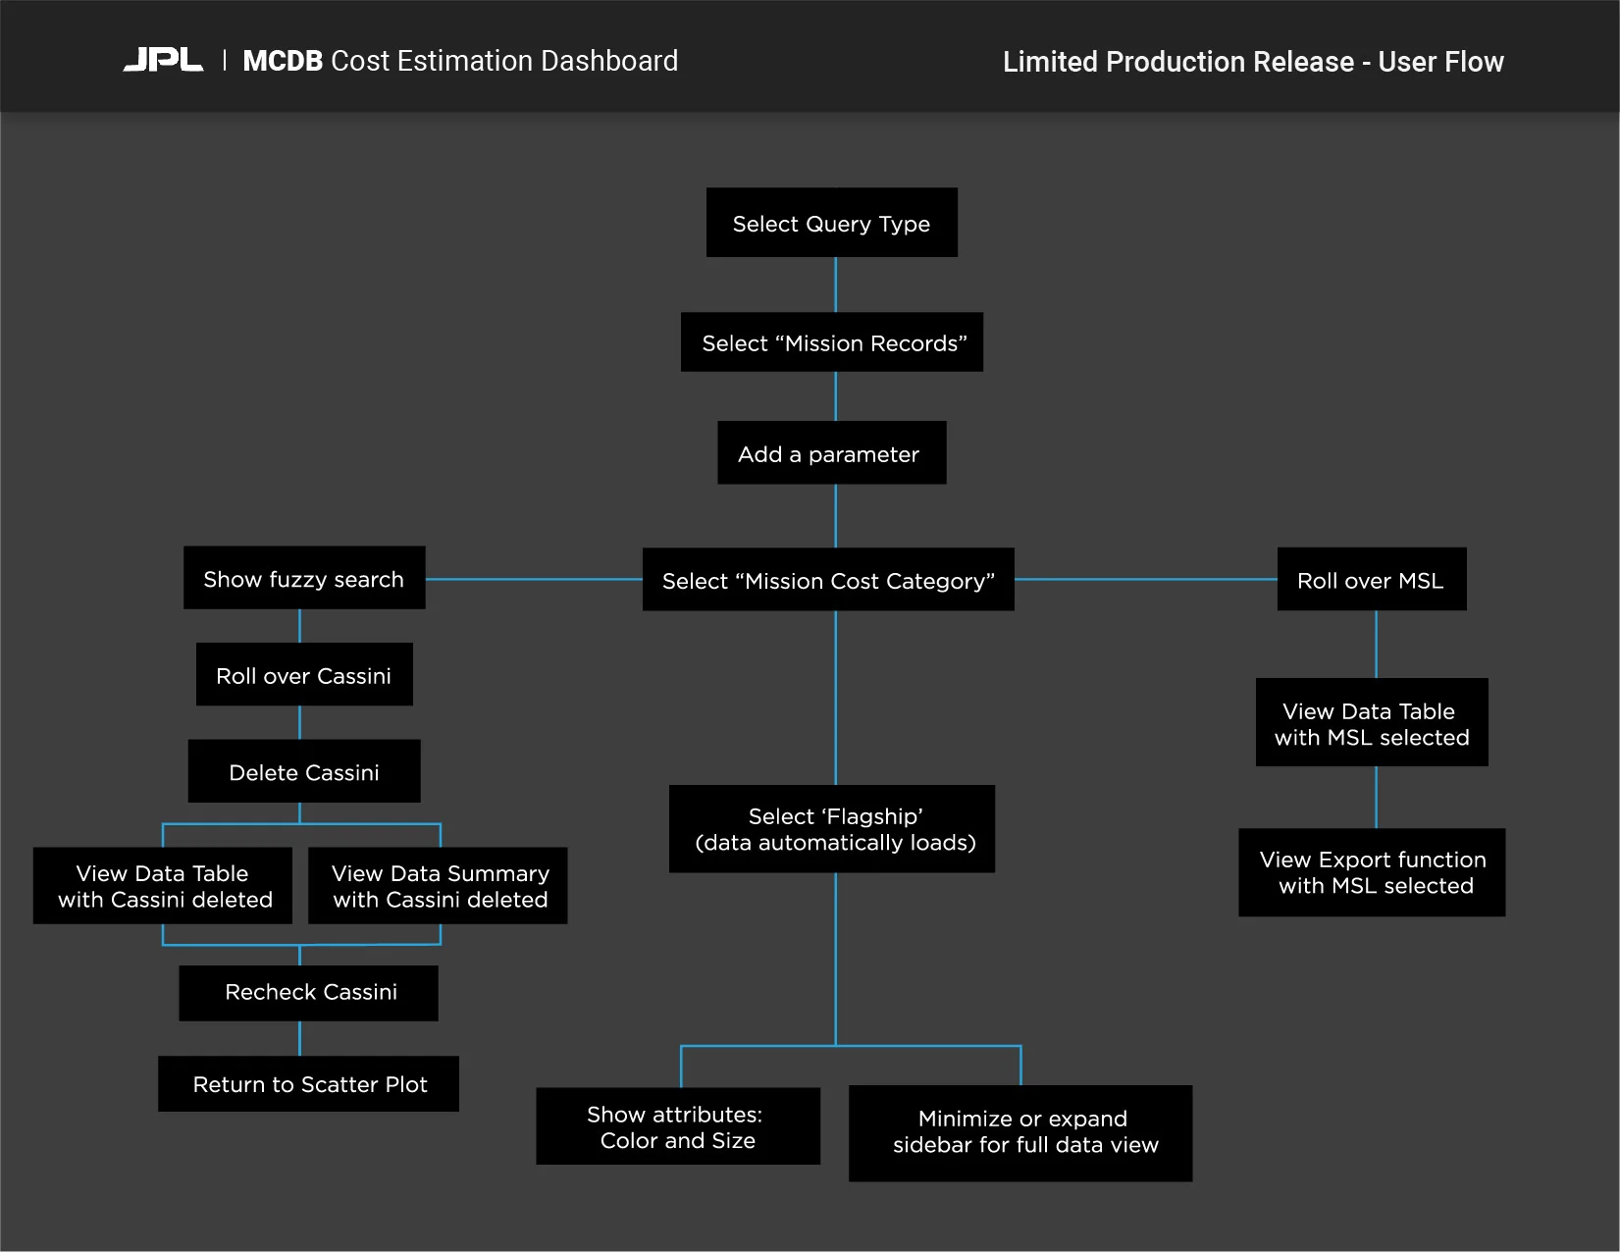The height and width of the screenshot is (1252, 1620).
Task: Click 'View Data Table with MSL selected'
Action: click(x=1372, y=722)
